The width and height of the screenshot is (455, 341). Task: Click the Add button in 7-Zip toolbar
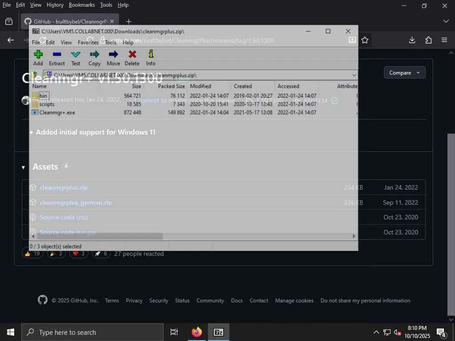(x=38, y=58)
